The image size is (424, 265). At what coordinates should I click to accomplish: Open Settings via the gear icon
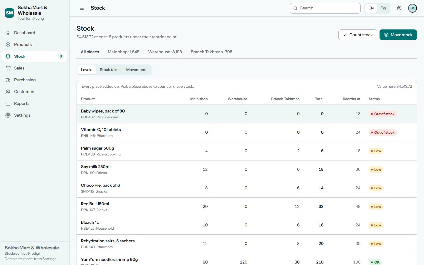[x=8, y=115]
